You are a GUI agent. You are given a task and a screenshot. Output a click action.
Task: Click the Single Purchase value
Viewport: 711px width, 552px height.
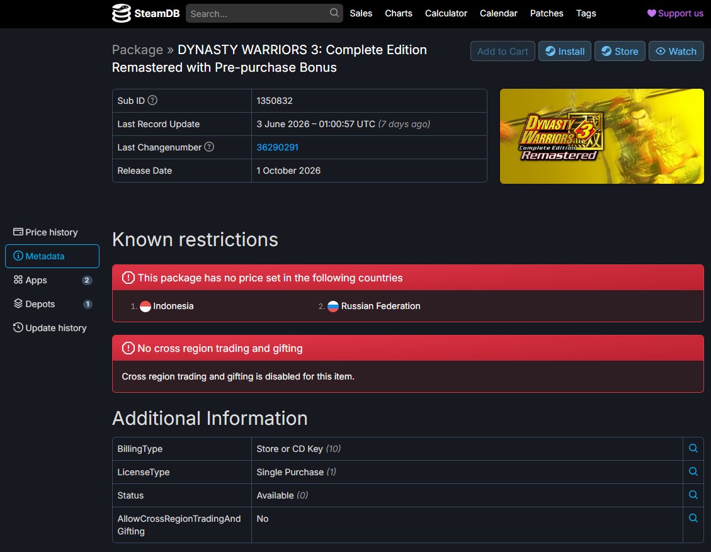[x=290, y=472]
